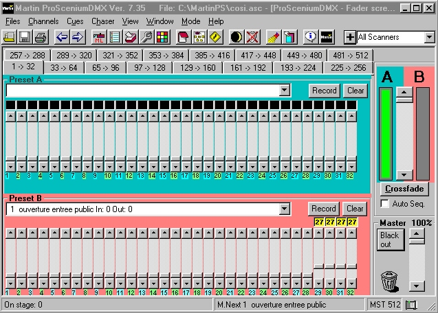This screenshot has width=438, height=313.
Task: Open the Channels menu
Action: coord(43,21)
